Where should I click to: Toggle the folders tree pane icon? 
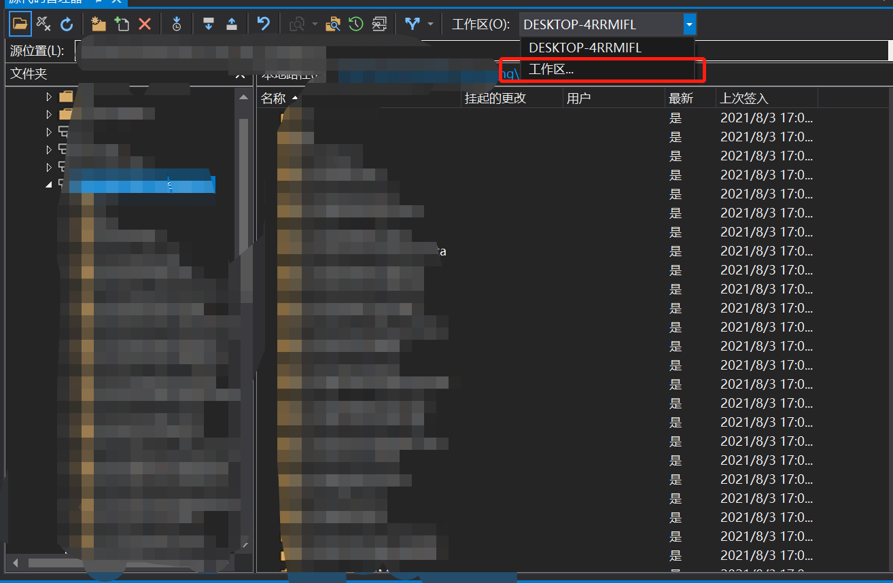[20, 24]
